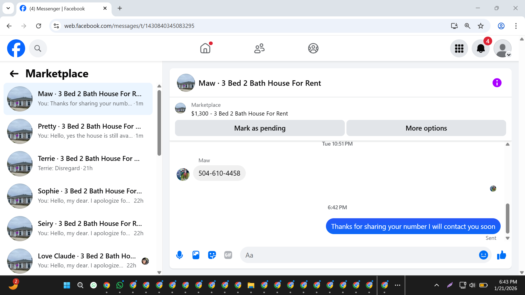
Task: Click the conversation list scrollbar down arrow
Action: click(x=159, y=272)
